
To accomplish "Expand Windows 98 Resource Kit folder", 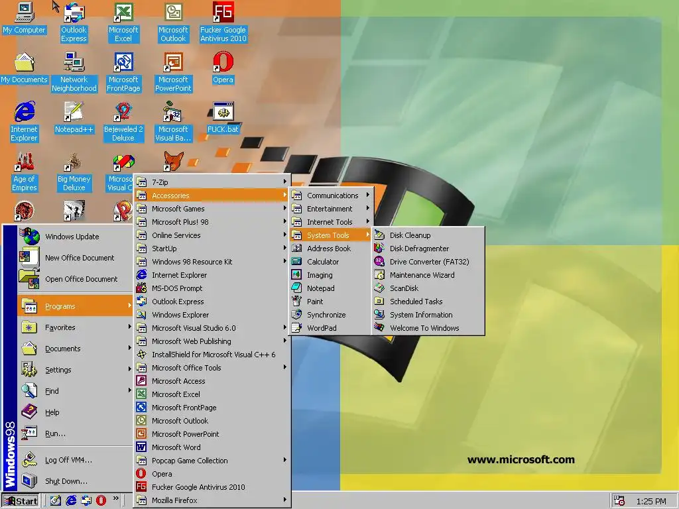I will pos(212,261).
